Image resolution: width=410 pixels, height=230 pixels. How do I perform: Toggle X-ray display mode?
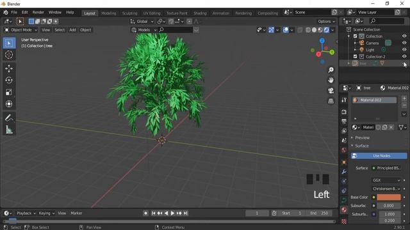(x=300, y=30)
